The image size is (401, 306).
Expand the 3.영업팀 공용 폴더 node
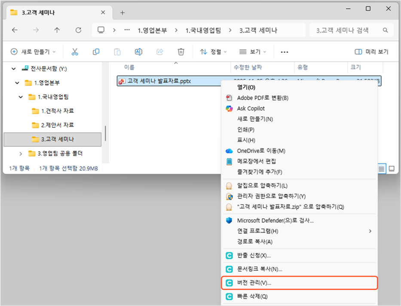(x=21, y=153)
